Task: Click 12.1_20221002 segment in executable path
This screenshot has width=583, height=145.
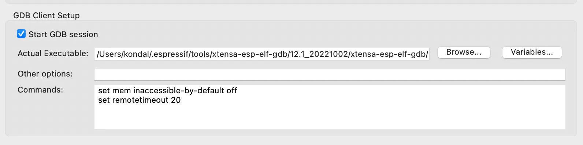Action: click(x=318, y=54)
